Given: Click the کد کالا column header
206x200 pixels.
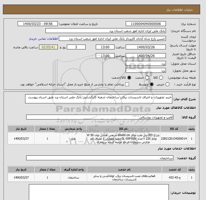Looking at the screenshot, I should click(174, 129).
